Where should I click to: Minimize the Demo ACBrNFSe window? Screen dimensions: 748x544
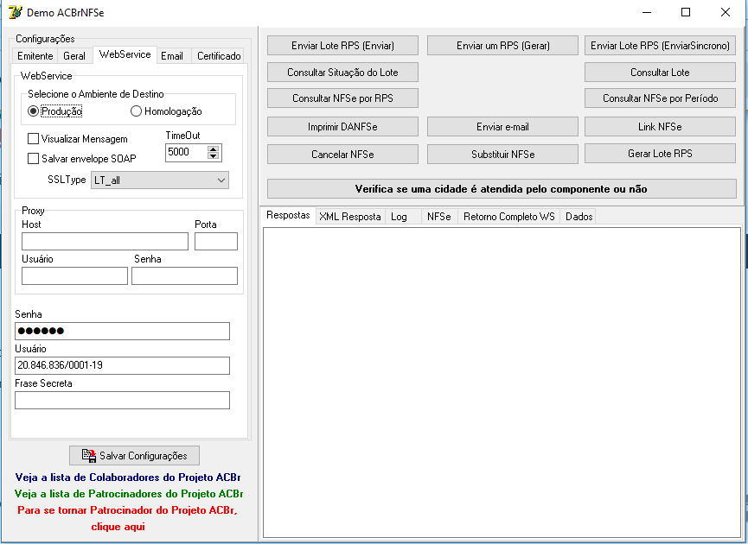pos(647,12)
